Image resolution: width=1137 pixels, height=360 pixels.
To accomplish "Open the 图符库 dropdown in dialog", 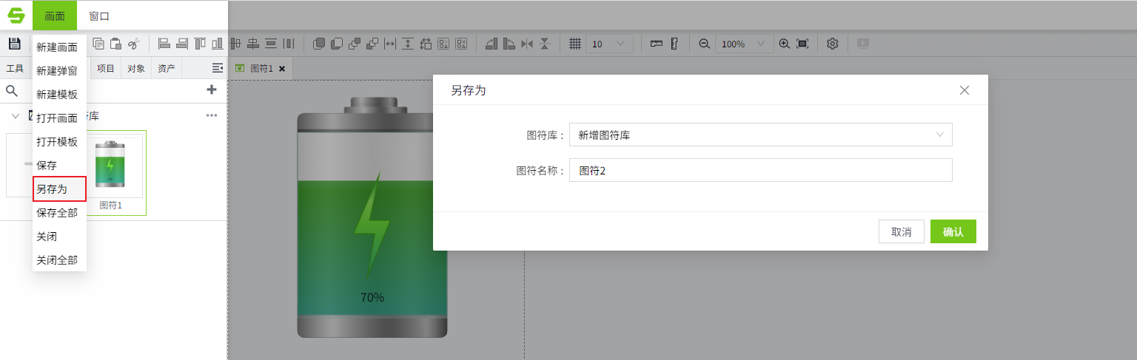I will (761, 135).
